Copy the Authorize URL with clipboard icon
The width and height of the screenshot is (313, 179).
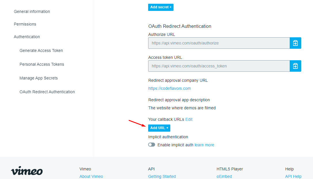click(x=295, y=43)
